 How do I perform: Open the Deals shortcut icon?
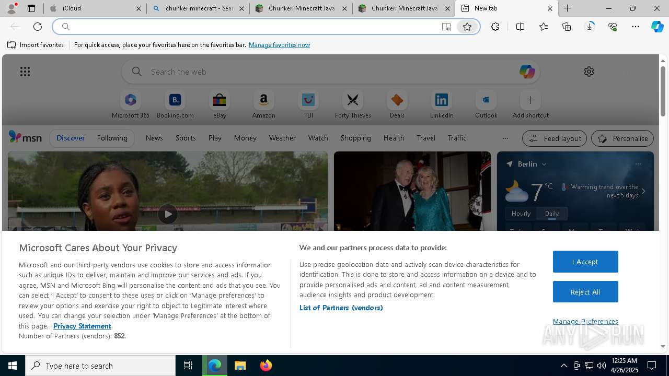pos(397,100)
